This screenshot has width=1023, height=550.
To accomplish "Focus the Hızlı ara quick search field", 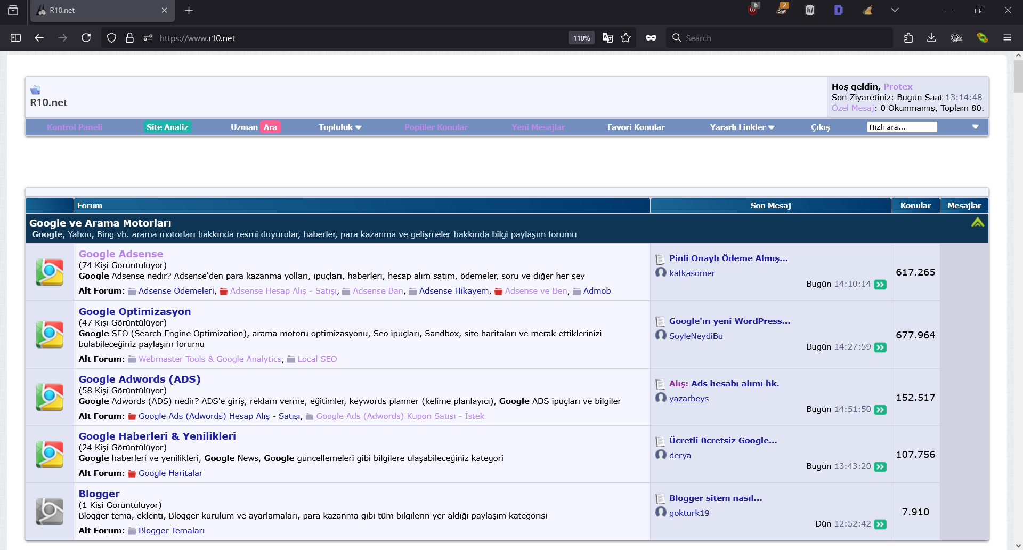I will point(902,127).
